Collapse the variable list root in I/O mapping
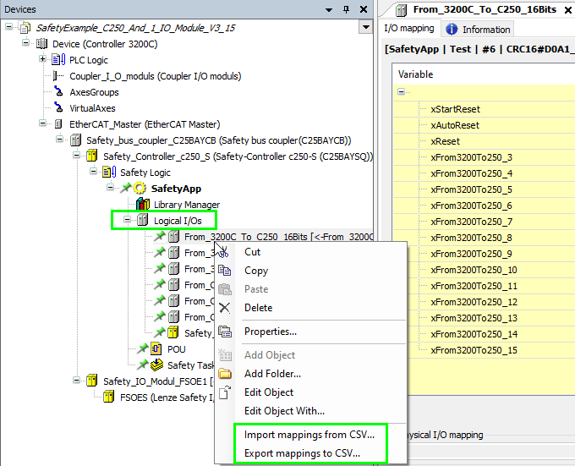Screen dimensions: 575x466 [401, 91]
